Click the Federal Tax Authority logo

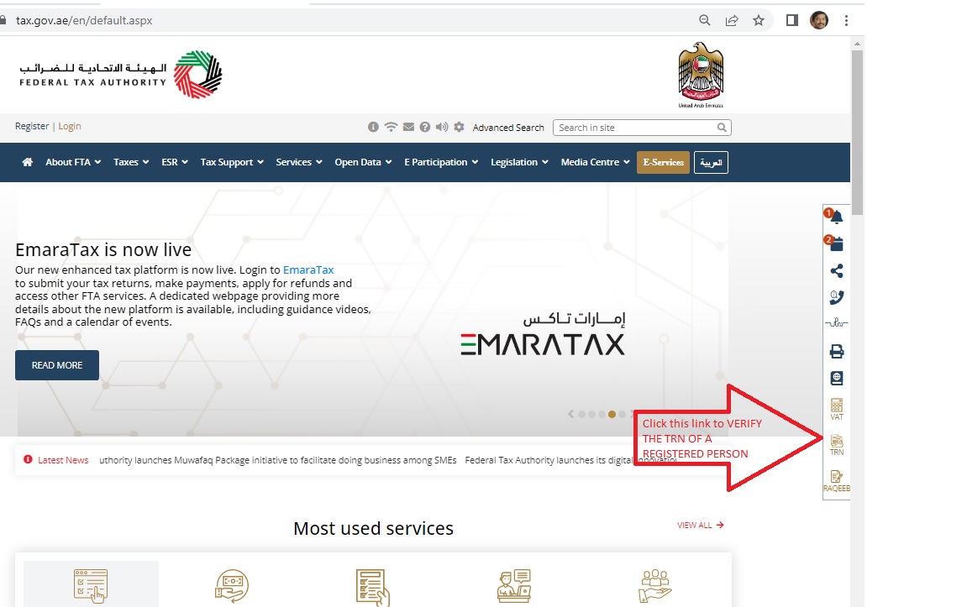(120, 75)
